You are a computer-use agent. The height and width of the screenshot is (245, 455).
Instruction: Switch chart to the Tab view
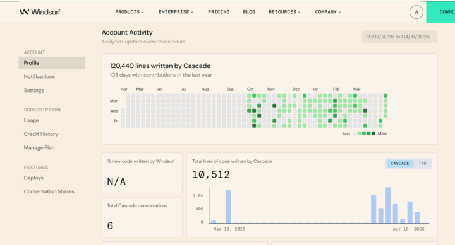[422, 163]
